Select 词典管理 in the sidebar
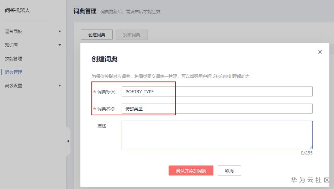This screenshot has width=334, height=189. click(x=14, y=72)
